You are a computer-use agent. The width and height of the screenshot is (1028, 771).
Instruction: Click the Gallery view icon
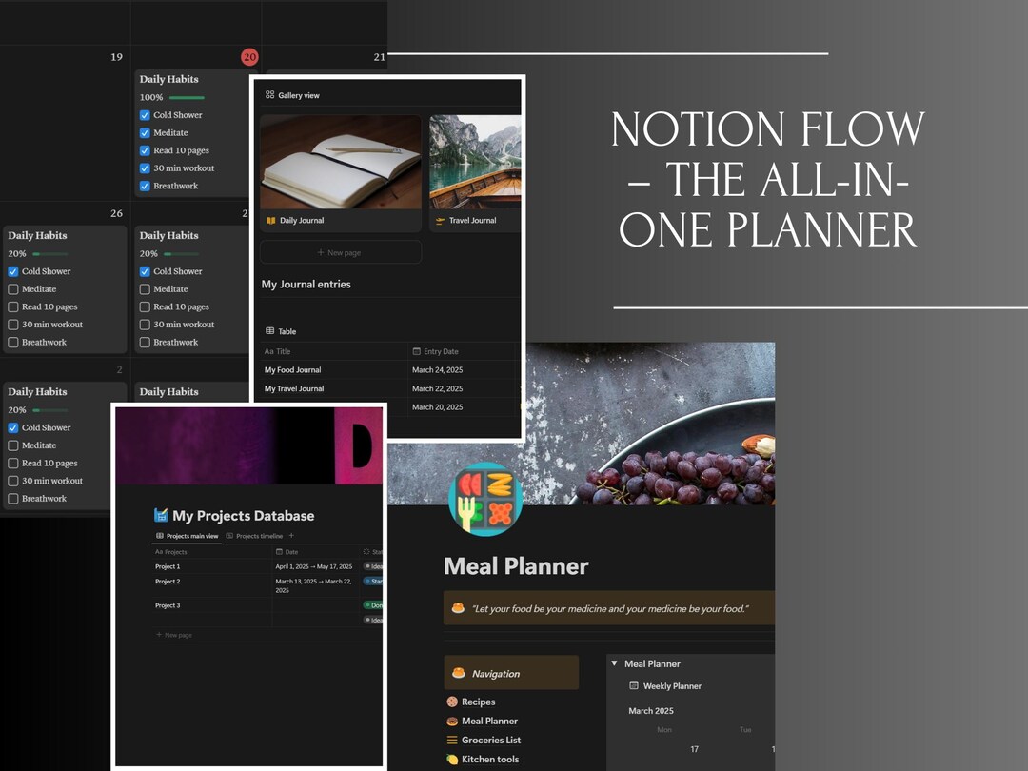click(272, 95)
